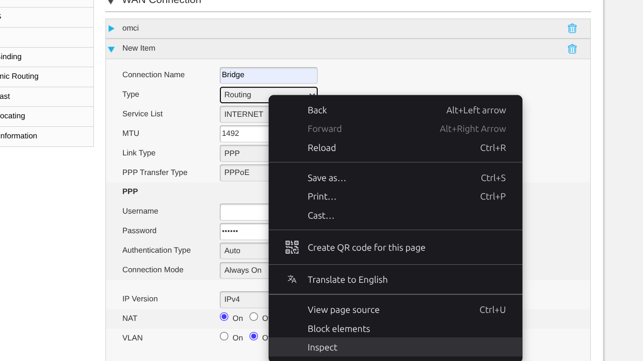
Task: Click trash icon for New Item row
Action: click(x=572, y=49)
